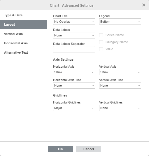Open the Legend position dropdown

pyautogui.click(x=120, y=22)
